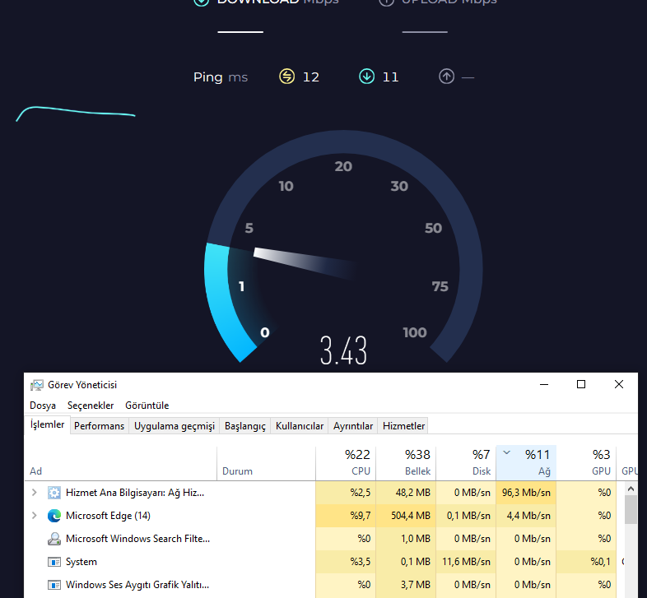Select the İşlemler tab

pyautogui.click(x=47, y=424)
